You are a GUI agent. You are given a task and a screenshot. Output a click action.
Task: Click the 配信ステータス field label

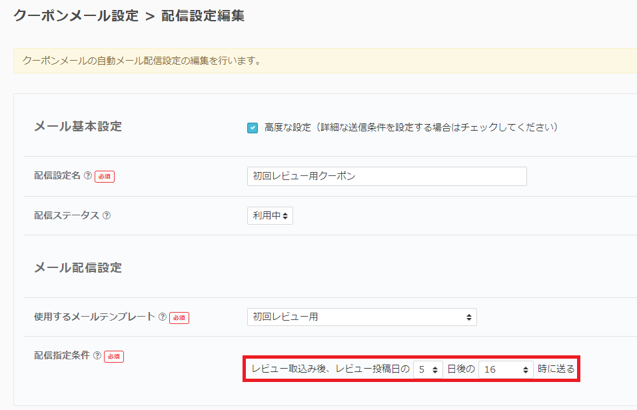pyautogui.click(x=67, y=216)
